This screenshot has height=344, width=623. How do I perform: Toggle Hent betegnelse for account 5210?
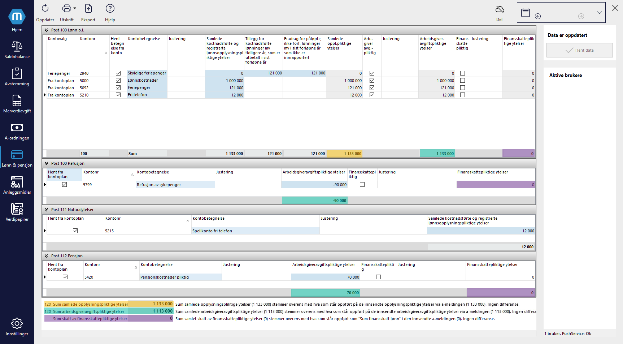pyautogui.click(x=118, y=95)
